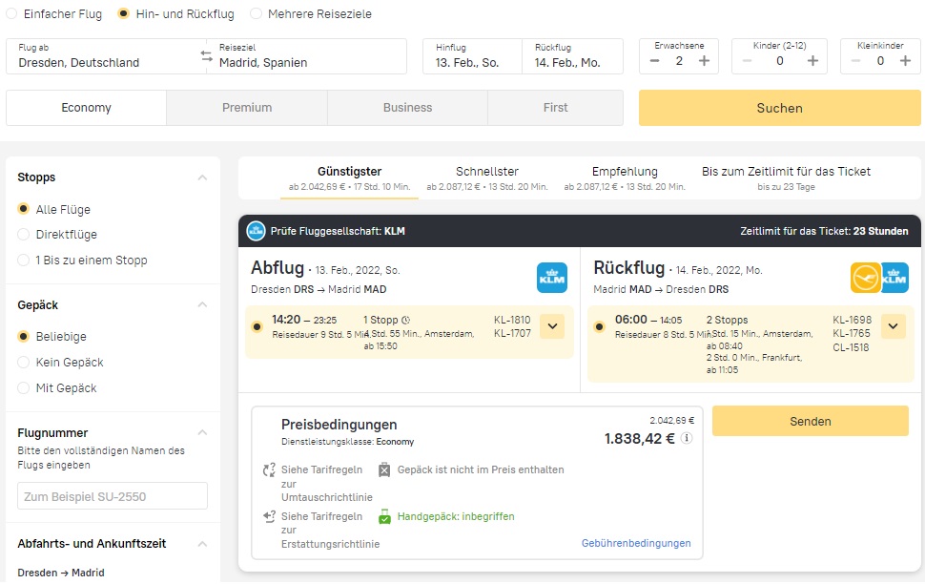This screenshot has width=925, height=584.
Task: Click the Senden button
Action: click(810, 421)
